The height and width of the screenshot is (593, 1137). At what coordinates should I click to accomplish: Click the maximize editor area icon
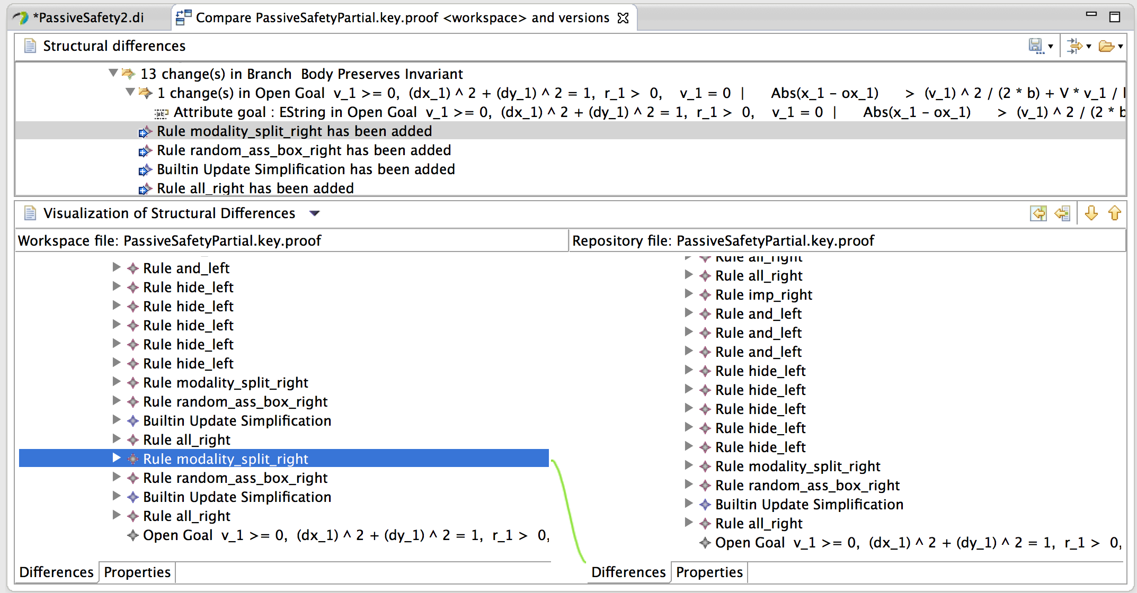pos(1114,17)
